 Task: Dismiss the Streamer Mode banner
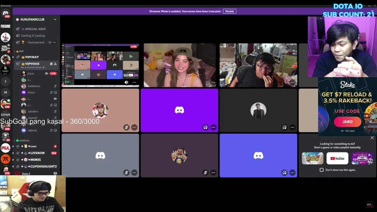pos(372,11)
